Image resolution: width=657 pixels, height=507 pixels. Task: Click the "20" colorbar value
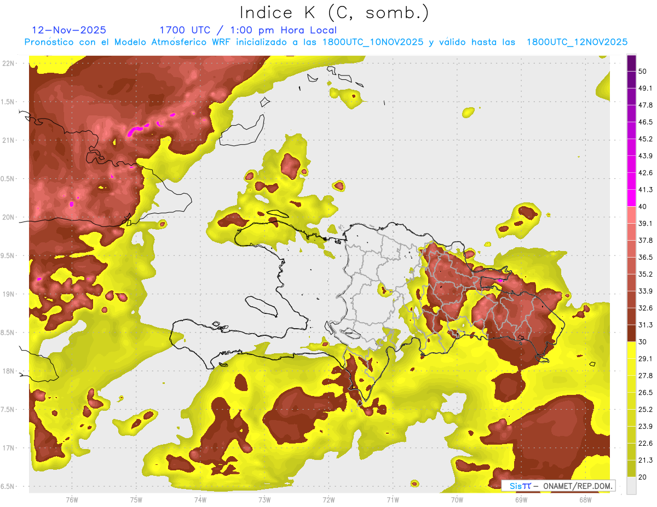tap(643, 477)
